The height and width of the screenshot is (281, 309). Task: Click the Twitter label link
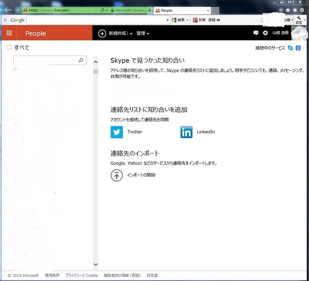pyautogui.click(x=134, y=132)
